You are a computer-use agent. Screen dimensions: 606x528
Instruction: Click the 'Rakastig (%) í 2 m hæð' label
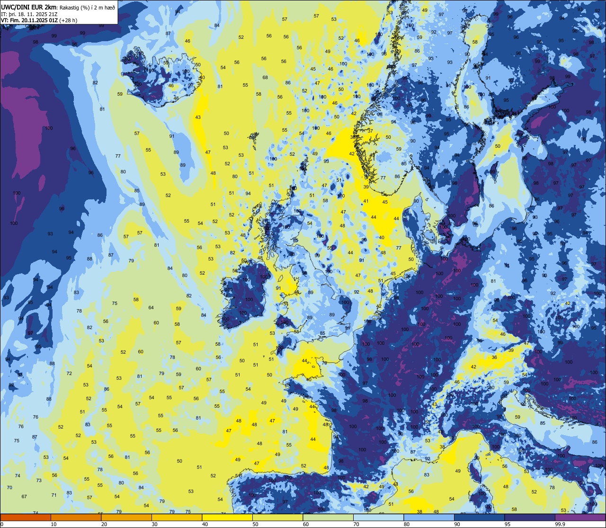click(87, 8)
